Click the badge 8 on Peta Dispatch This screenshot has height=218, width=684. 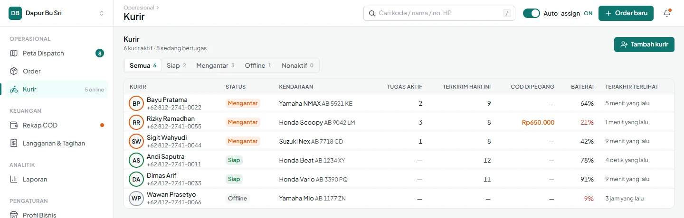point(99,53)
